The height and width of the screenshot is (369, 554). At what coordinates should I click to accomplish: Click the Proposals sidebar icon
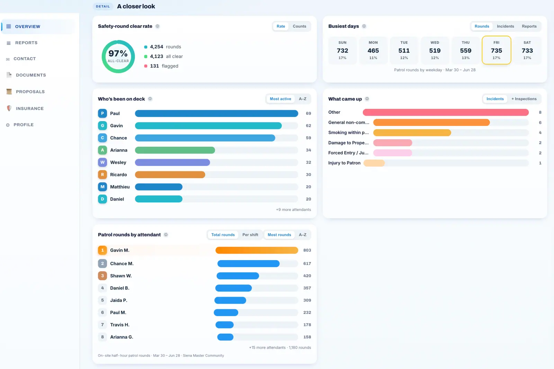point(9,92)
